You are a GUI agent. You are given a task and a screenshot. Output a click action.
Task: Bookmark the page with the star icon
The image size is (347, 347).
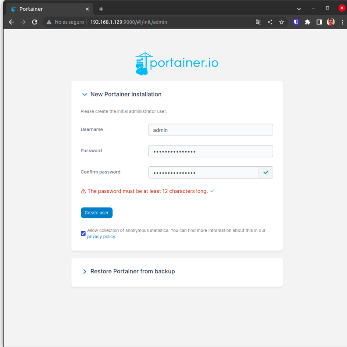282,22
